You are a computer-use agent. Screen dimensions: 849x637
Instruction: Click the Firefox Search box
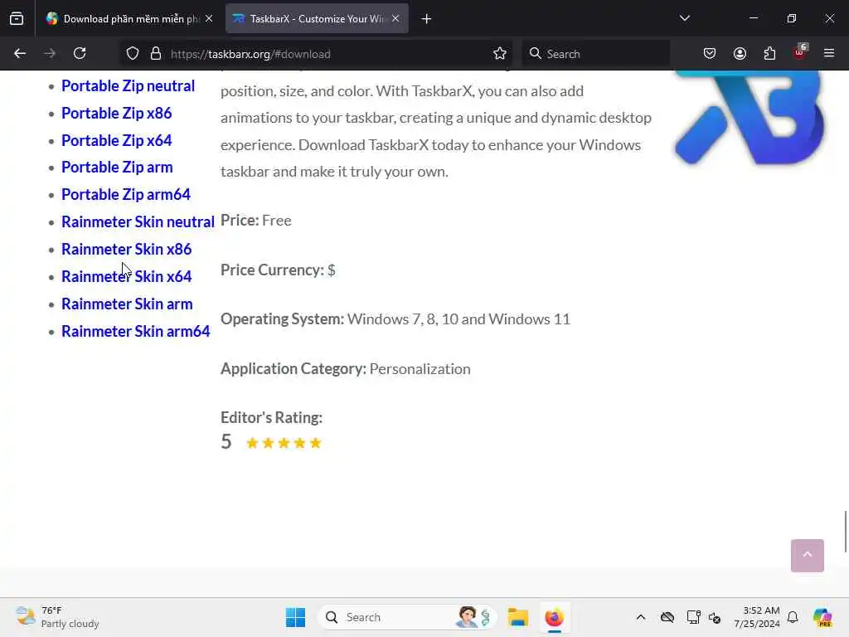pyautogui.click(x=595, y=54)
